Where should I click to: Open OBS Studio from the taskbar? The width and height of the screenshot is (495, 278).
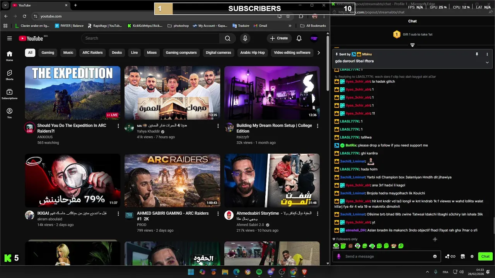(282, 272)
